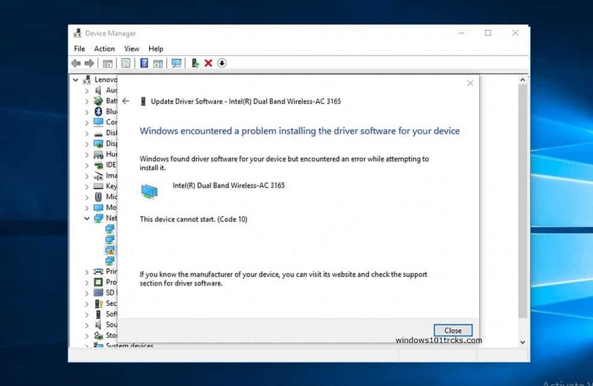Screen dimensions: 593x386
Task: Open the View menu
Action: (132, 48)
